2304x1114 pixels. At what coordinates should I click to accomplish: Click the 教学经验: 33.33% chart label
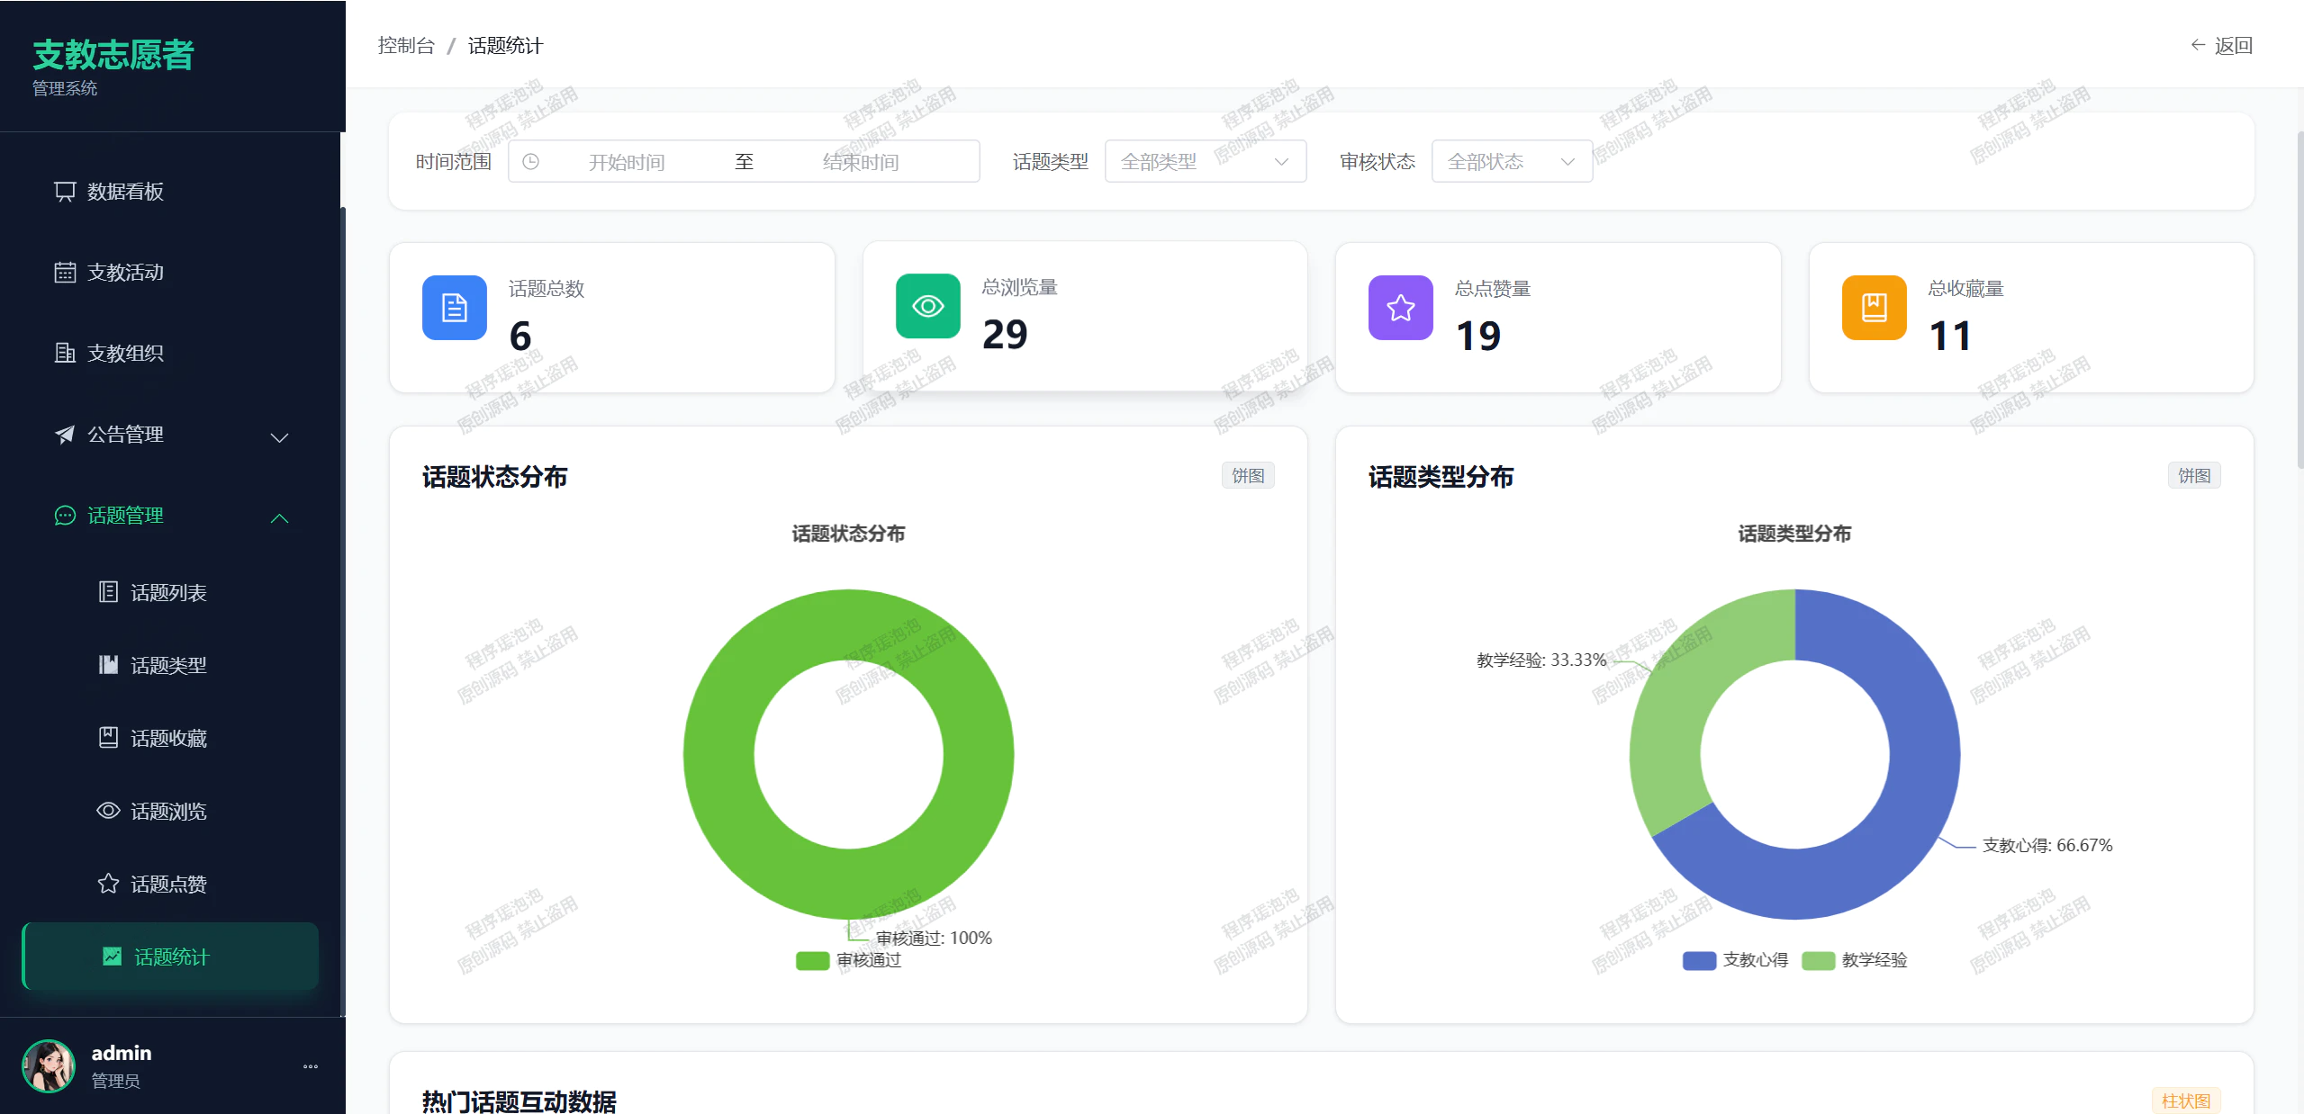[1541, 660]
